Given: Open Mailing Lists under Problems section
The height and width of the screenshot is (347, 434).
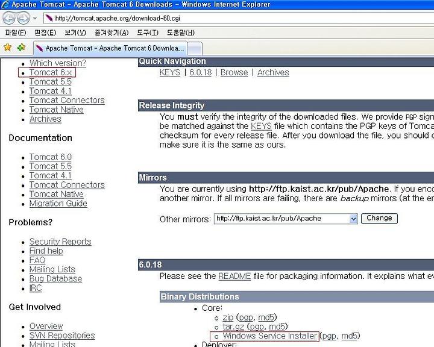Looking at the screenshot, I should click(52, 269).
